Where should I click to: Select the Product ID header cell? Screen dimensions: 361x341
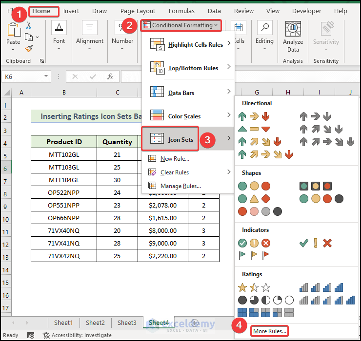point(64,142)
